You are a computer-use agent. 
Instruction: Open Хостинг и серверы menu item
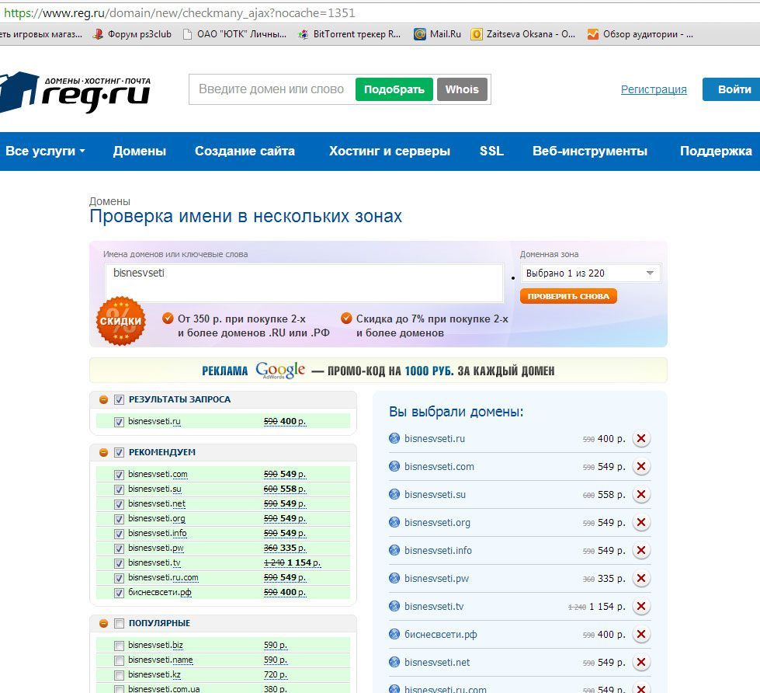click(x=389, y=151)
